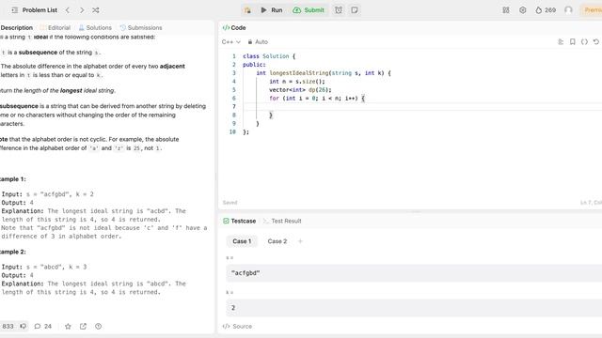The width and height of the screenshot is (602, 338).
Task: Submit the solution
Action: (x=309, y=10)
